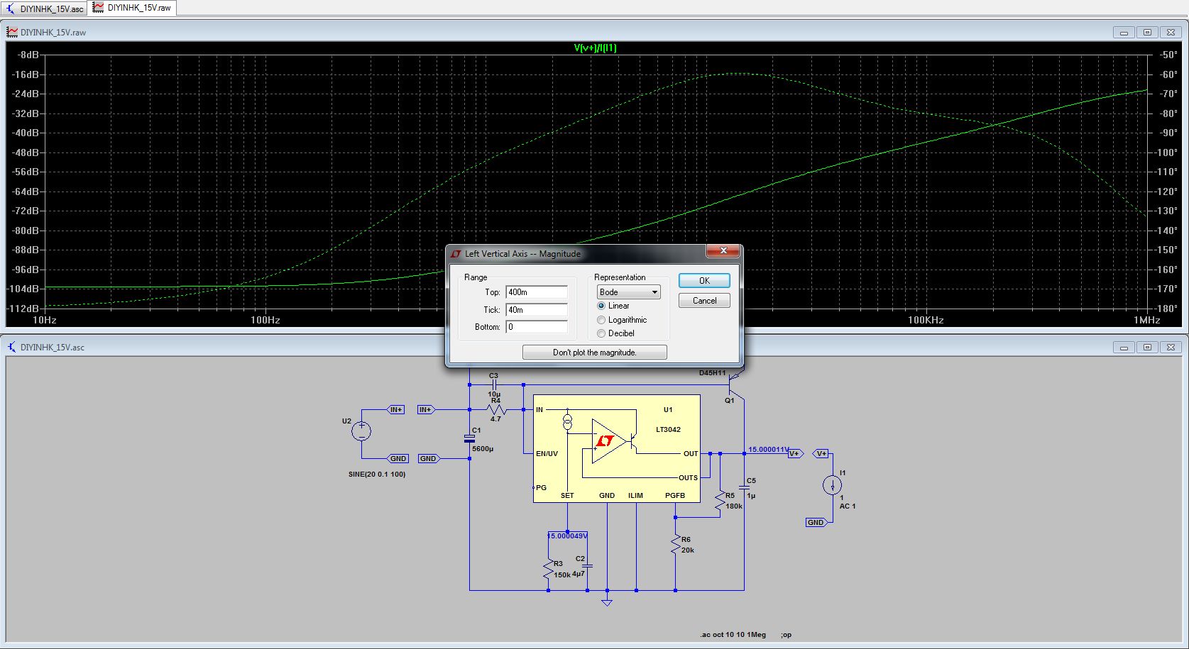Select the Decibel radio button

615,333
